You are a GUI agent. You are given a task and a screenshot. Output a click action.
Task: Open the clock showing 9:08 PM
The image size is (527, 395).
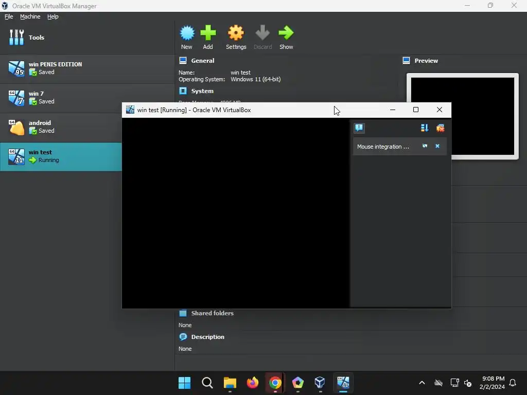(492, 383)
